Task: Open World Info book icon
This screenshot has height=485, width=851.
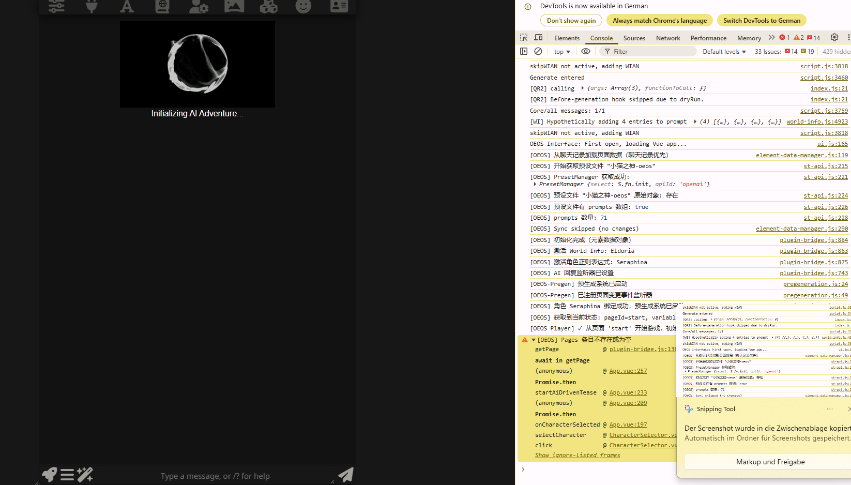Action: 162,6
